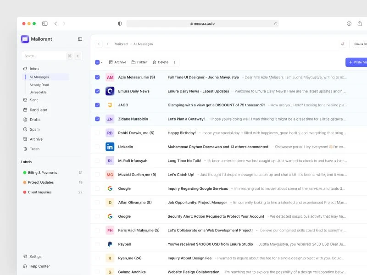This screenshot has width=367, height=275.
Task: Go back in Safari browser
Action: point(56,24)
